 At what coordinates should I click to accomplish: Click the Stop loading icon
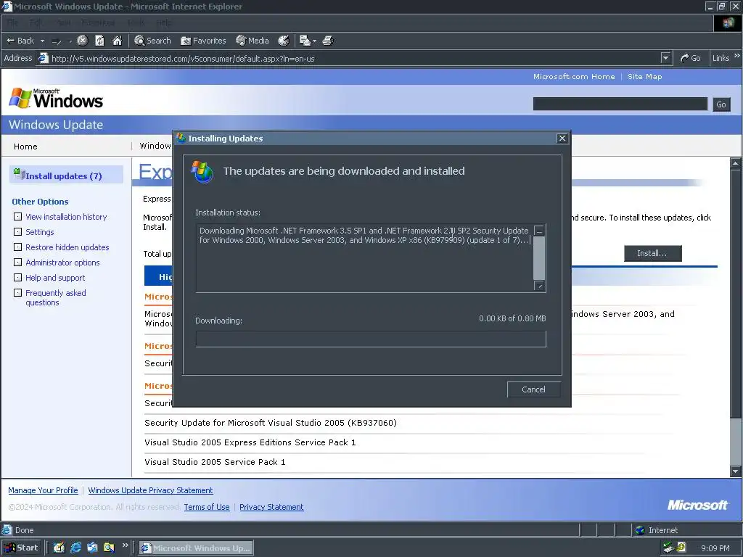coord(83,41)
